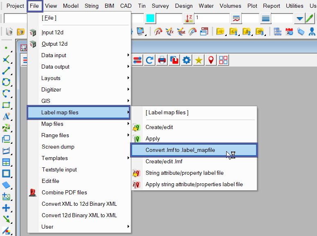Open the File menu
317x236 pixels.
(34, 6)
